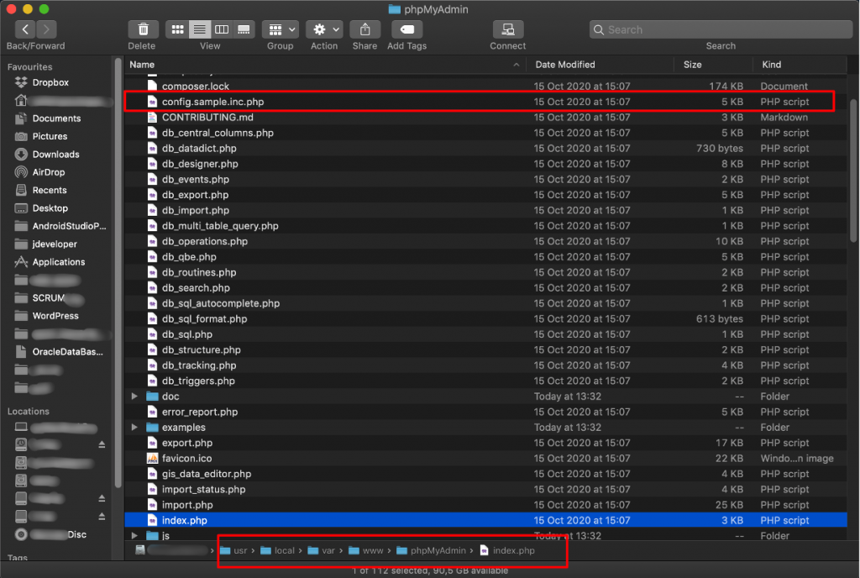The width and height of the screenshot is (860, 578).
Task: Open Applications in the sidebar
Action: pos(59,262)
